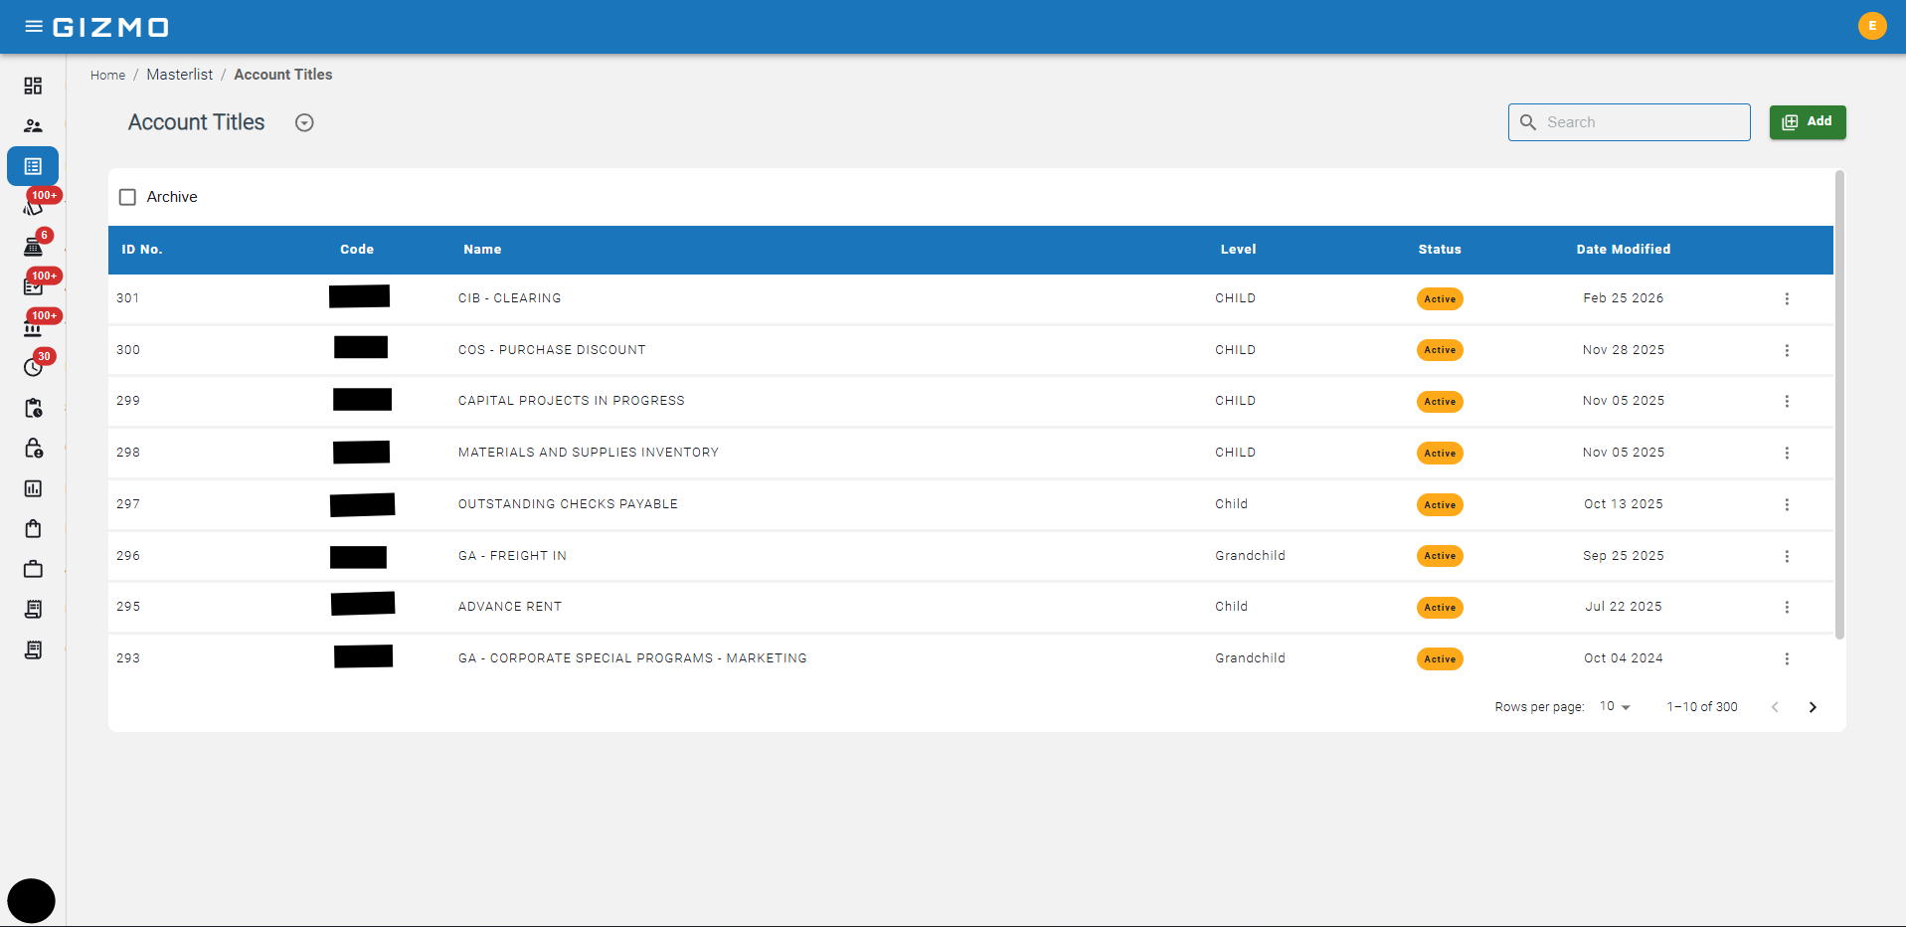Image resolution: width=1906 pixels, height=927 pixels.
Task: Go to next page of results
Action: [x=1813, y=707]
